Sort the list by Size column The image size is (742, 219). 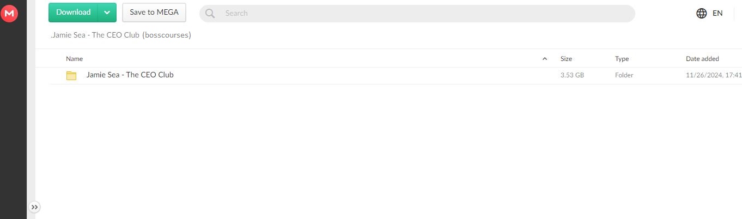click(x=566, y=59)
